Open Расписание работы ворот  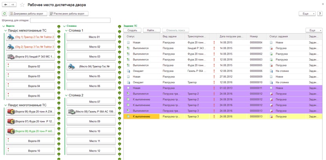pyautogui.click(x=69, y=13)
